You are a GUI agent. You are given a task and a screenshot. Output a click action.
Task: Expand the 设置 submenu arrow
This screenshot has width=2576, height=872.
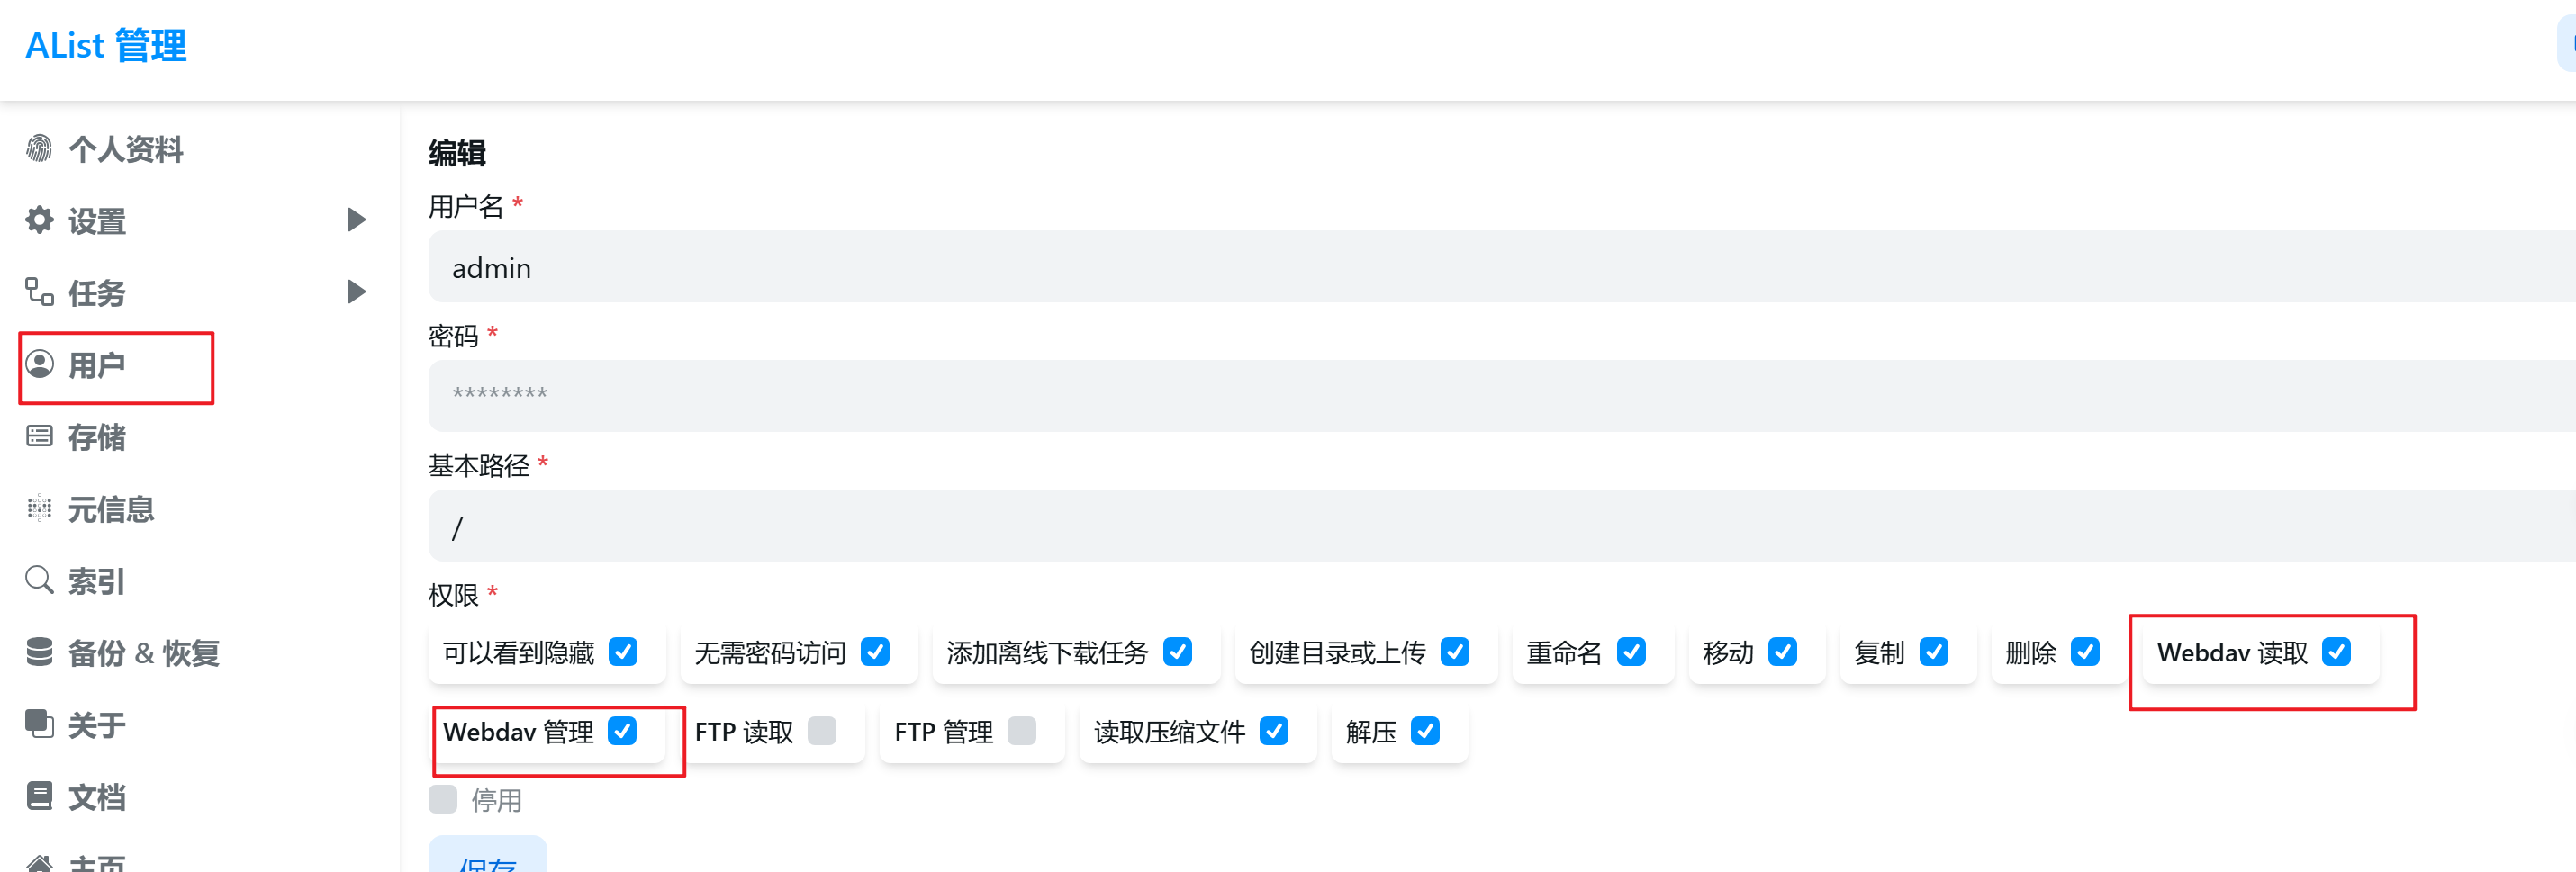[356, 220]
